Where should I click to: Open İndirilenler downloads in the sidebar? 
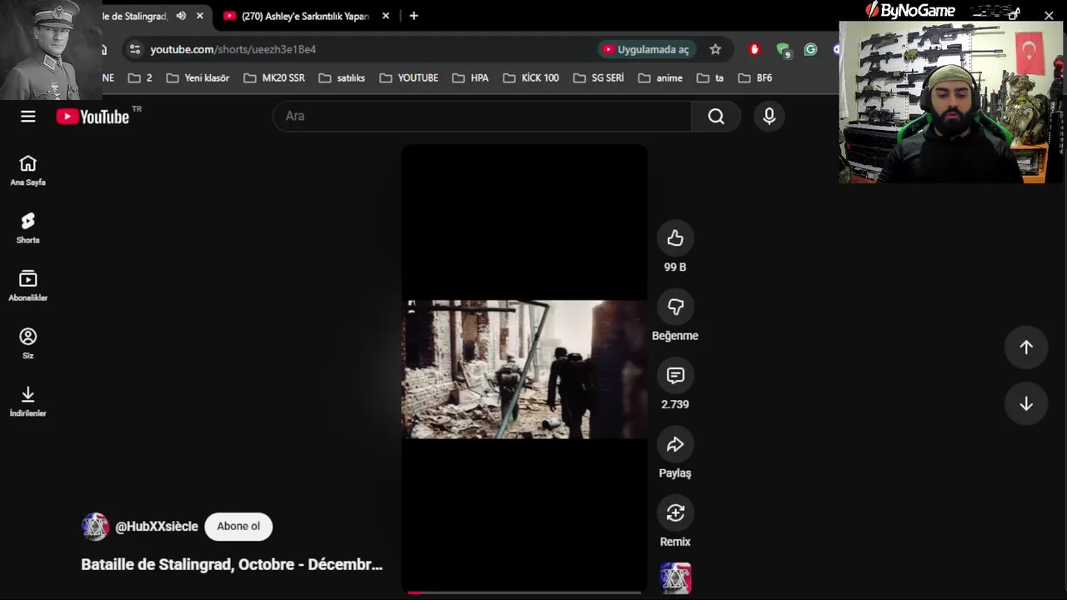[x=28, y=401]
